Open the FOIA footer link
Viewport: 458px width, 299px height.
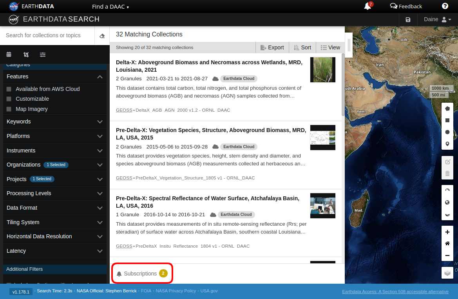[x=146, y=291]
